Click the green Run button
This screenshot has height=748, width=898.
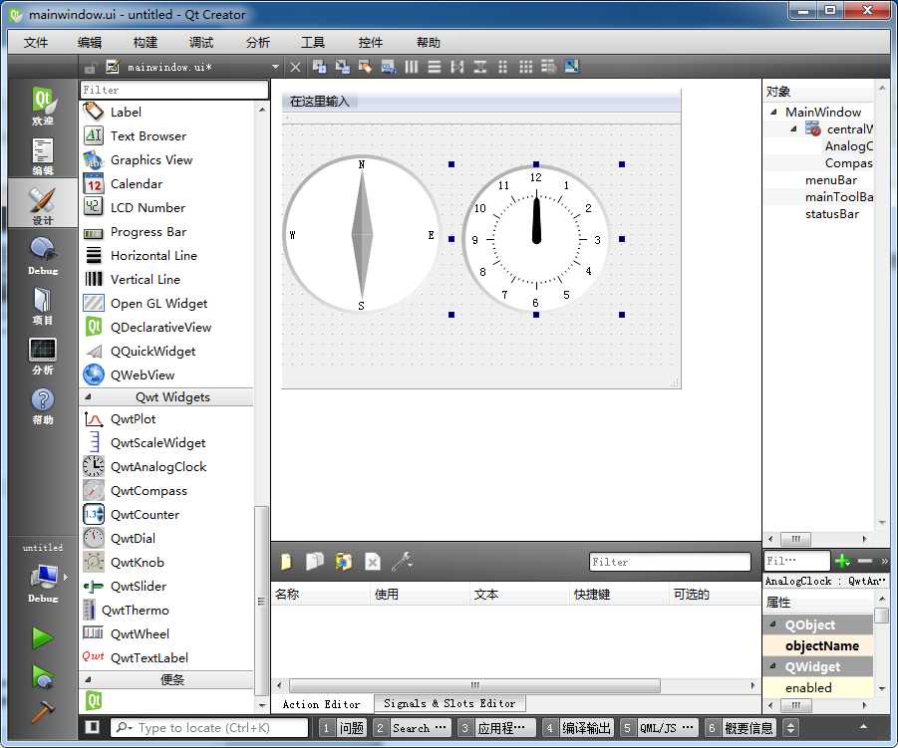43,637
